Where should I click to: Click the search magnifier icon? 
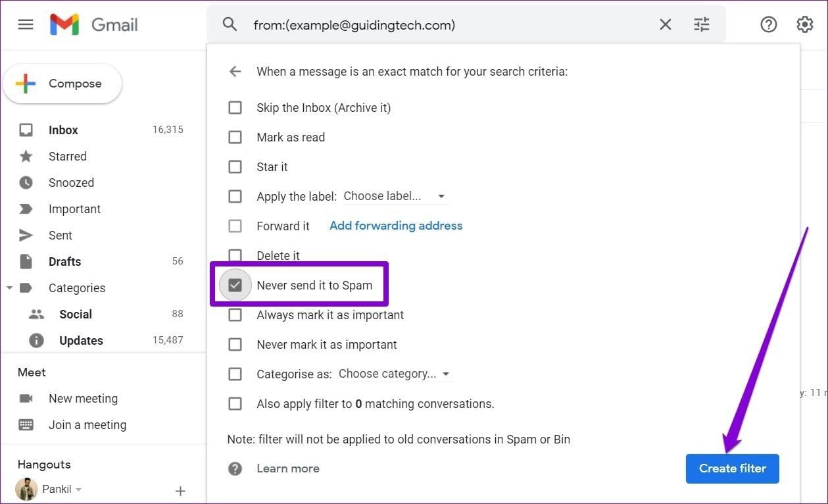point(230,25)
